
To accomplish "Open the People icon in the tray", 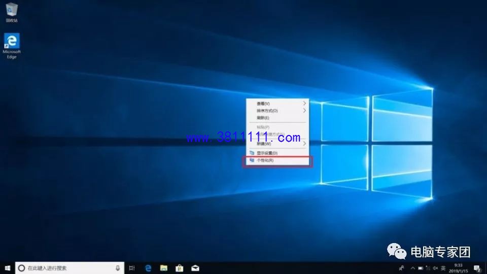I will click(401, 268).
